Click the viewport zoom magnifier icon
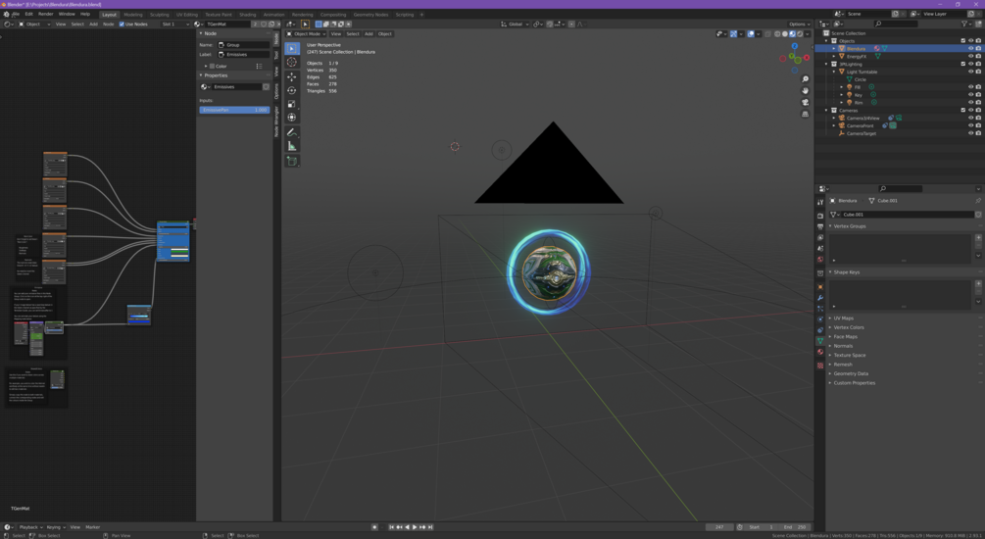The image size is (985, 539). pos(805,79)
